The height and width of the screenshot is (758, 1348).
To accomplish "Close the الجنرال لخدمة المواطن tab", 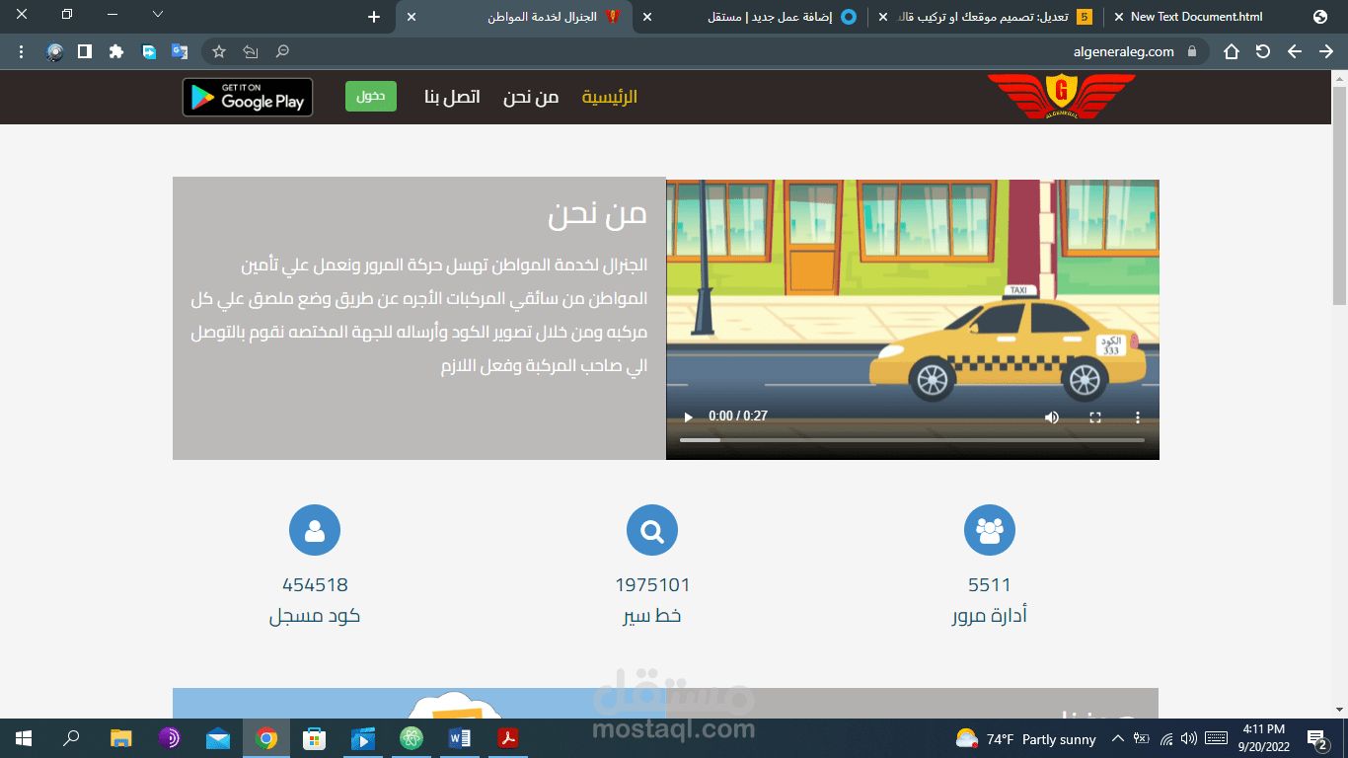I will [412, 17].
